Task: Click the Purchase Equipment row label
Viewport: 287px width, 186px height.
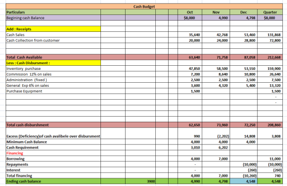Action: [x=24, y=91]
